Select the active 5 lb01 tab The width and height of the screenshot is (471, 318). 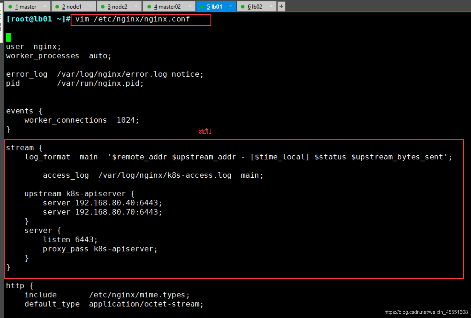click(x=216, y=6)
